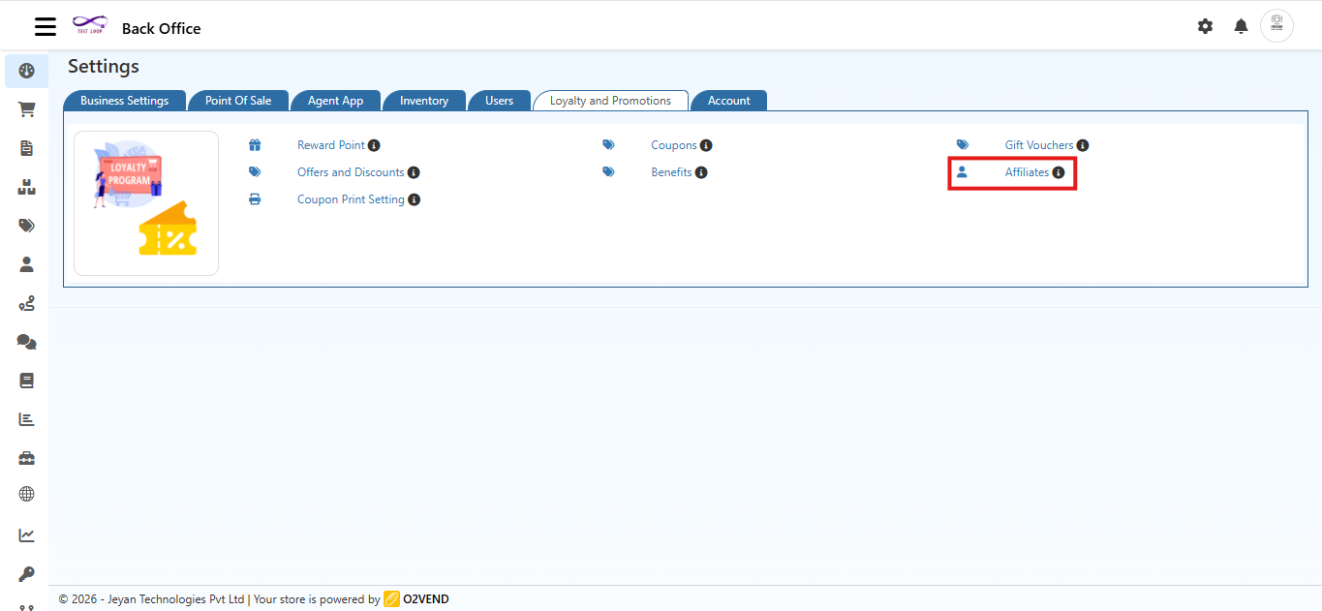Select the shopping cart icon in sidebar

click(26, 109)
